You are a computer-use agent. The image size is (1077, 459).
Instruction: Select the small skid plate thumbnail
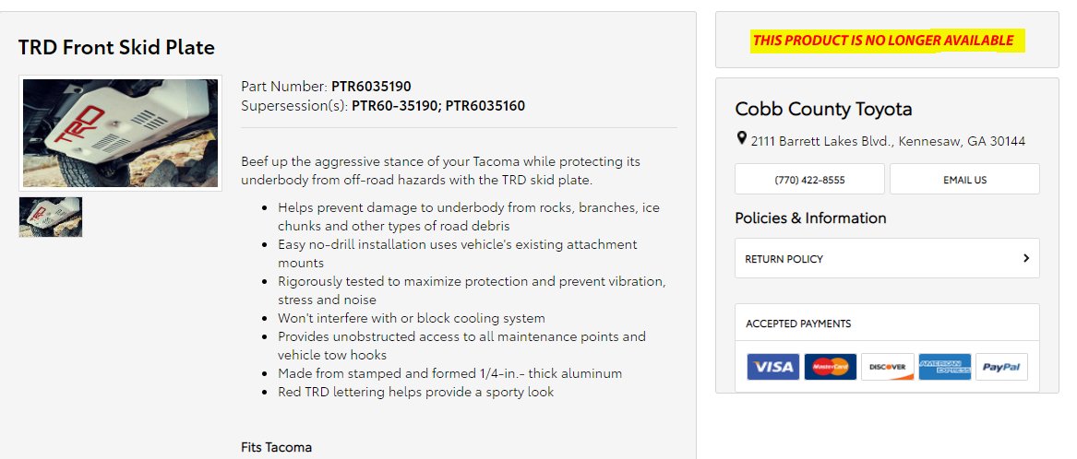pos(51,217)
